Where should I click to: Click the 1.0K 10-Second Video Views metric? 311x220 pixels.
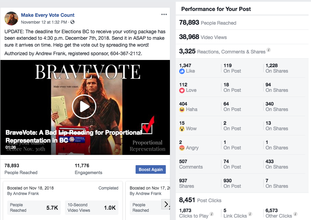click(91, 208)
